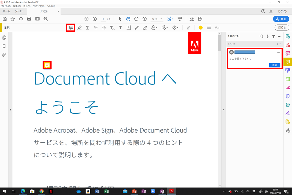Sort the comments list
Viewport: 292px width, 195px height.
click(x=268, y=36)
